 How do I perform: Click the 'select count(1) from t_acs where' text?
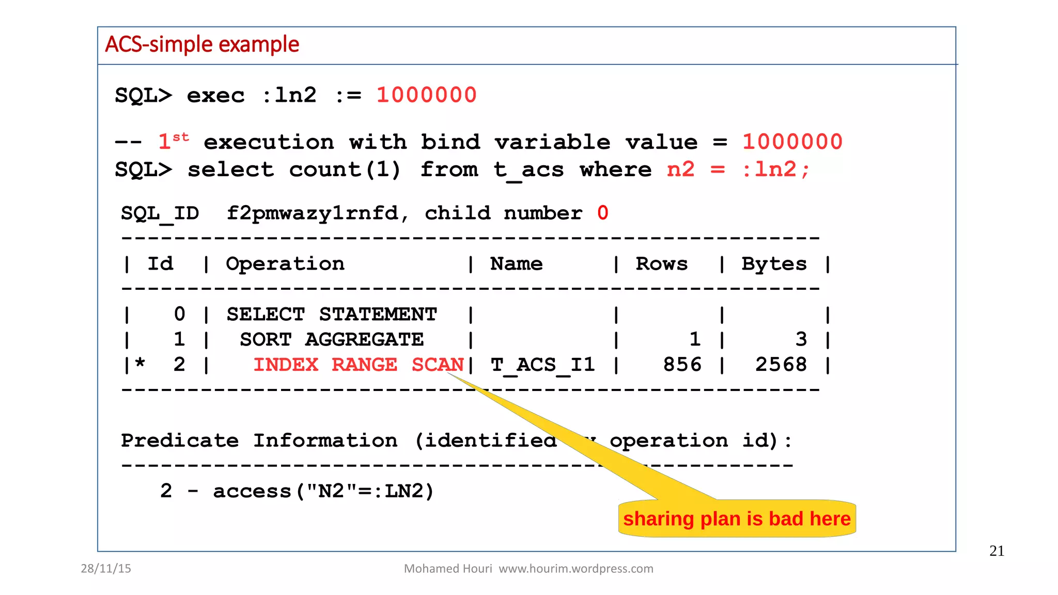coord(419,169)
